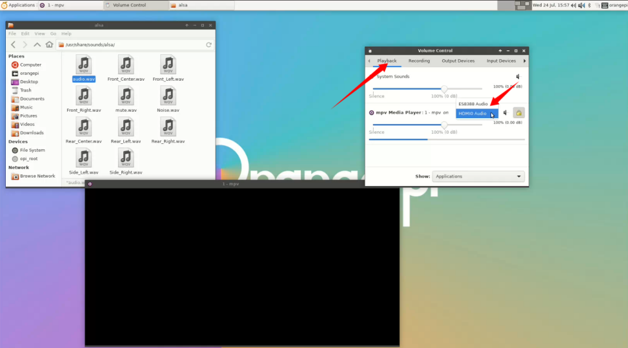Open the Help menu in file manager
Image resolution: width=628 pixels, height=348 pixels.
click(66, 34)
